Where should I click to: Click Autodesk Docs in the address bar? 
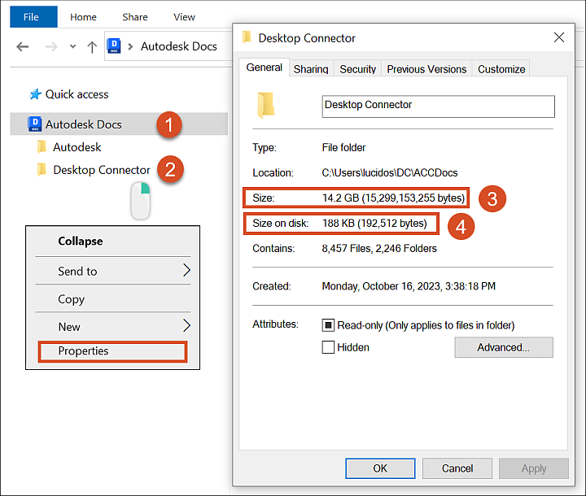click(x=178, y=46)
